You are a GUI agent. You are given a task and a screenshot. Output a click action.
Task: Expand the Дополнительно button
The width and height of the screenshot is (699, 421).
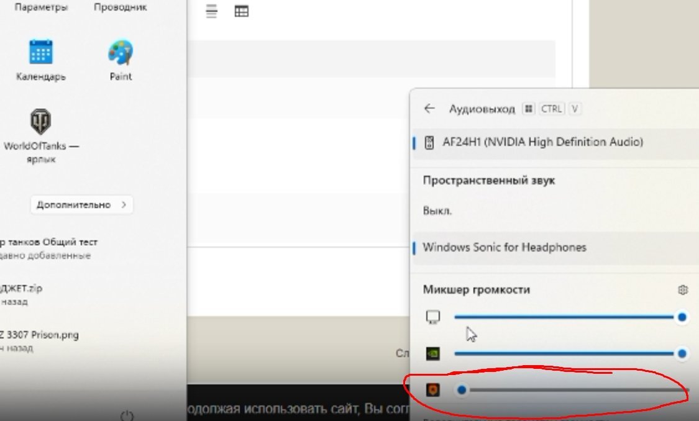pos(81,205)
